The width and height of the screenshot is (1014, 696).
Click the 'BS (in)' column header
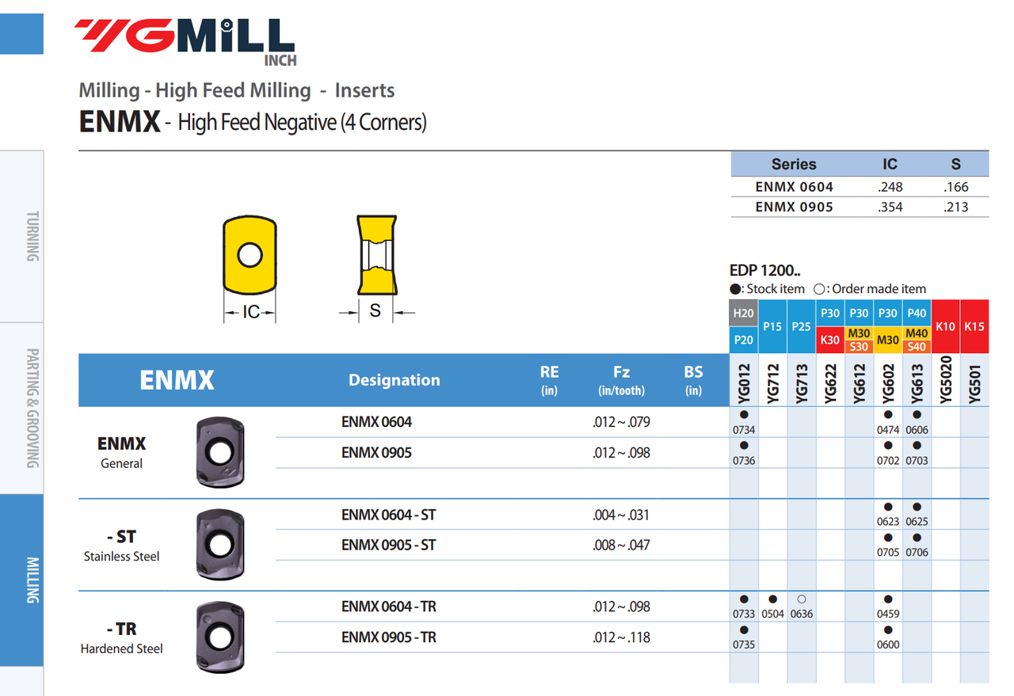(x=693, y=380)
